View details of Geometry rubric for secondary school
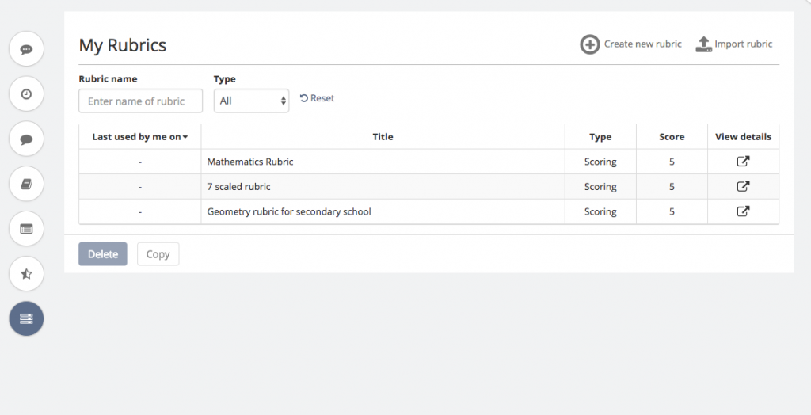811x415 pixels. [x=743, y=211]
